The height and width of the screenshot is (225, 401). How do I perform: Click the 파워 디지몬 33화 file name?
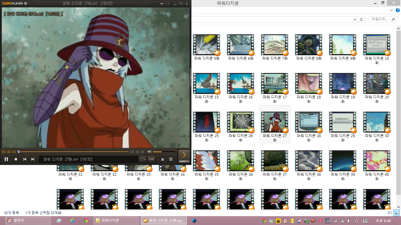click(139, 176)
